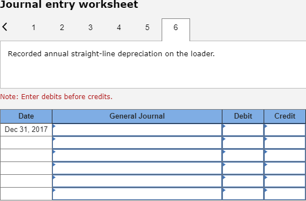Image resolution: width=306 pixels, height=201 pixels.
Task: Click Debit field in second journal row
Action: pyautogui.click(x=243, y=143)
